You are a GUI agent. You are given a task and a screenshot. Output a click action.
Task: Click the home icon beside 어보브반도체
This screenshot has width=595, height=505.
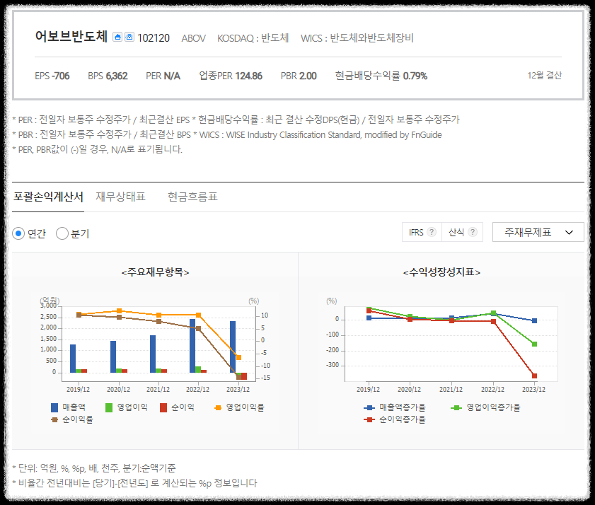[117, 37]
